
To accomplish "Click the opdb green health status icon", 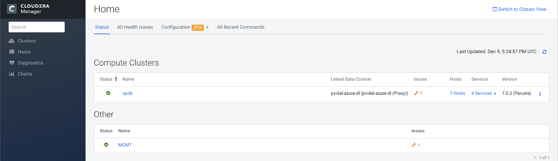I will click(x=108, y=93).
